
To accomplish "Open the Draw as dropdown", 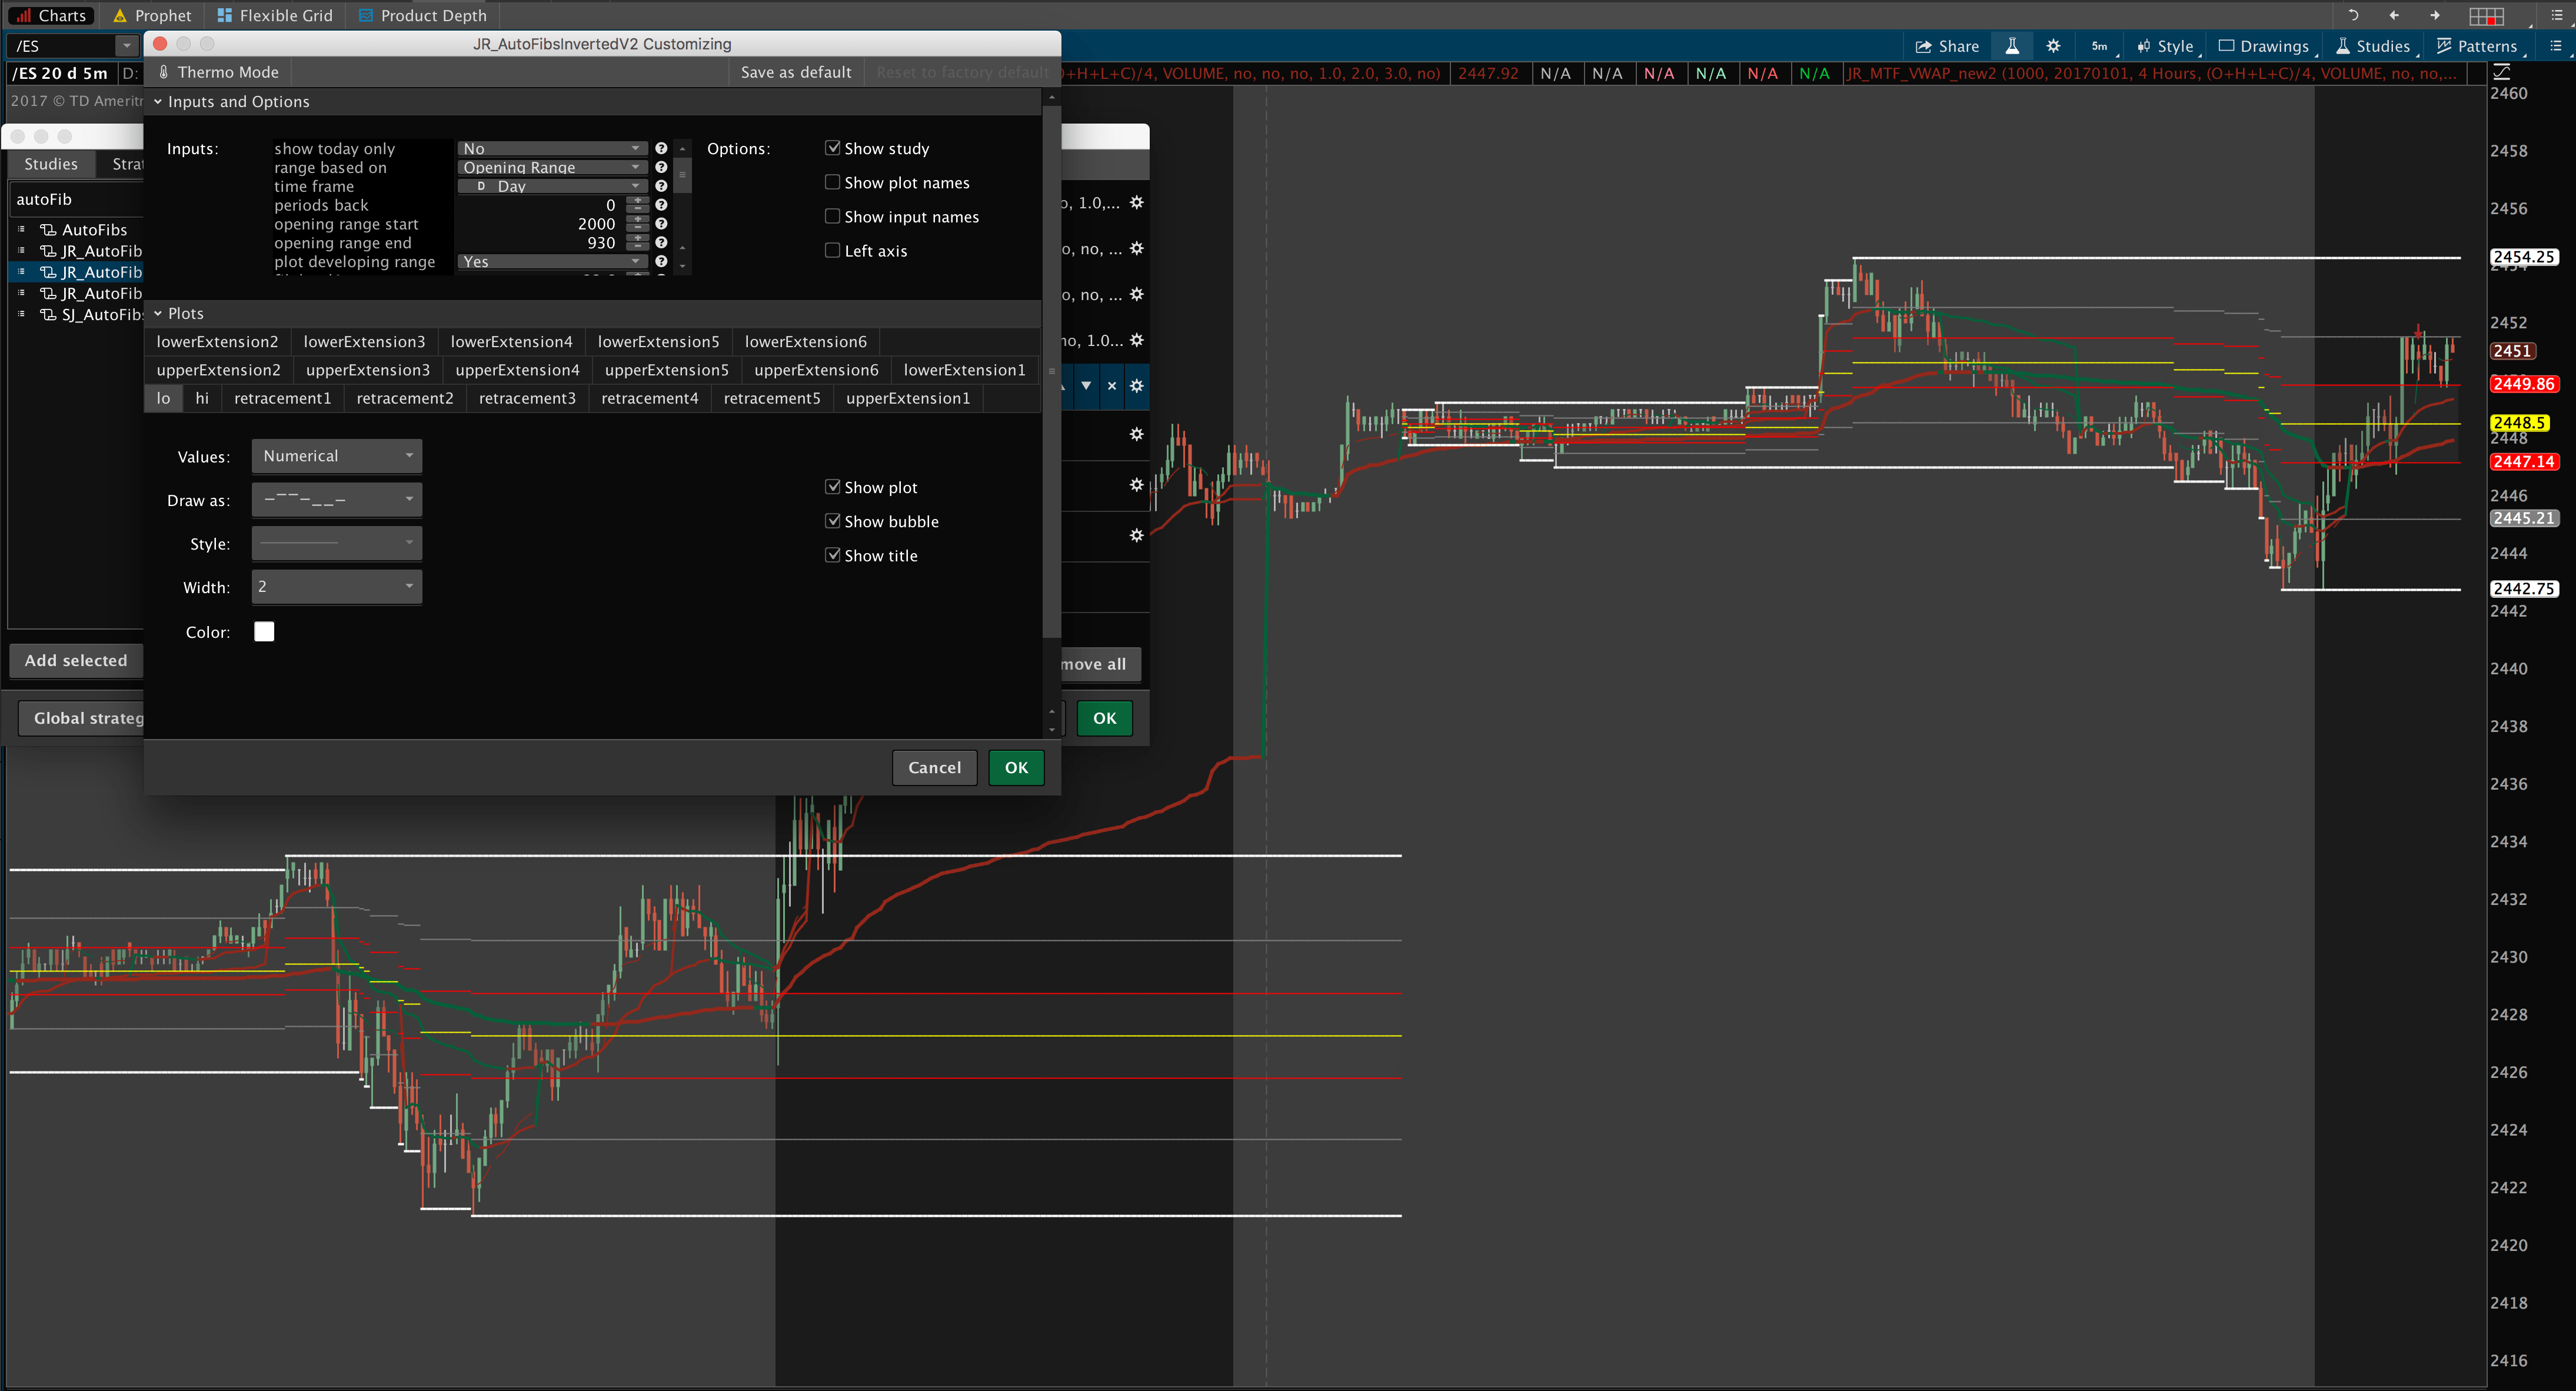I will point(337,499).
